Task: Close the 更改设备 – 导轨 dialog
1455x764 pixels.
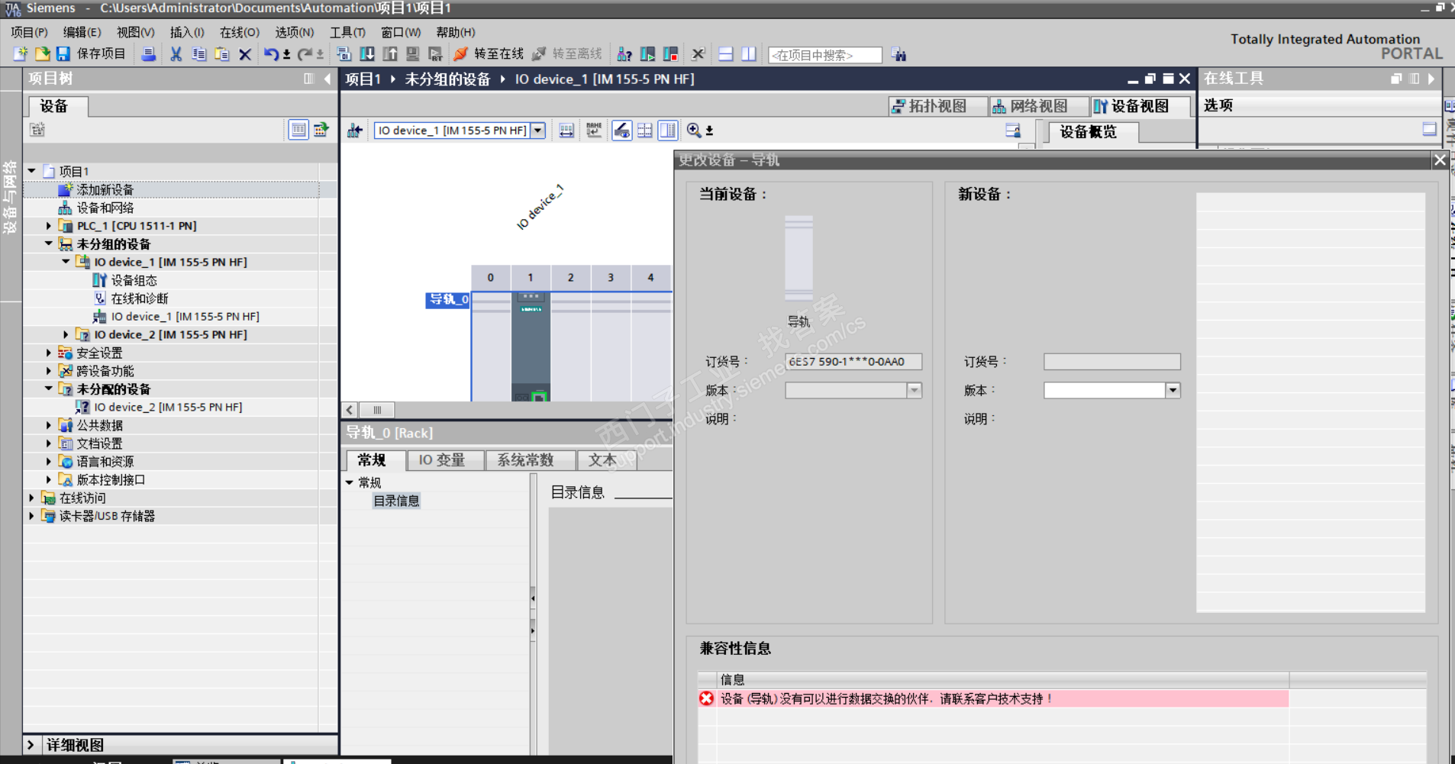Action: click(1440, 160)
